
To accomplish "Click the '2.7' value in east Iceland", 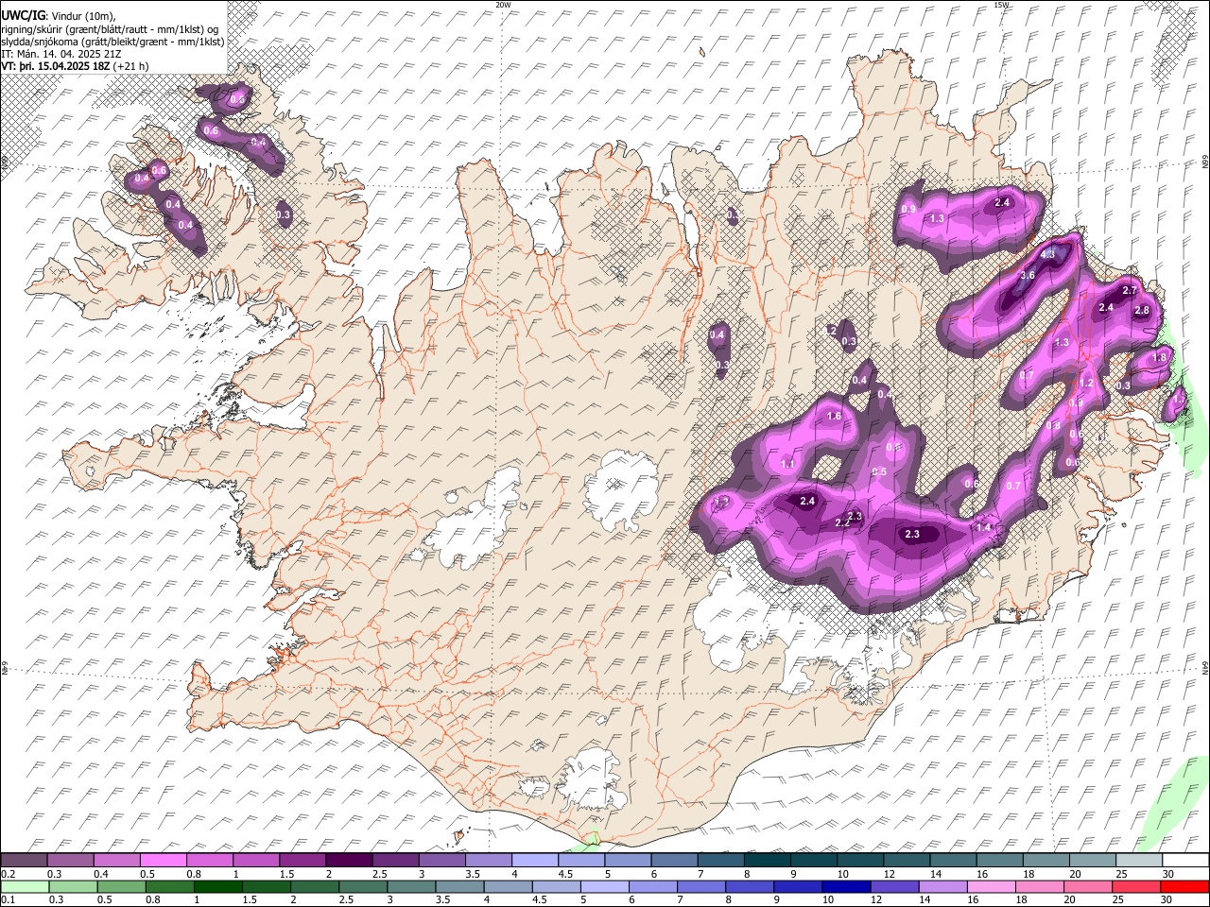I will click(x=1130, y=290).
